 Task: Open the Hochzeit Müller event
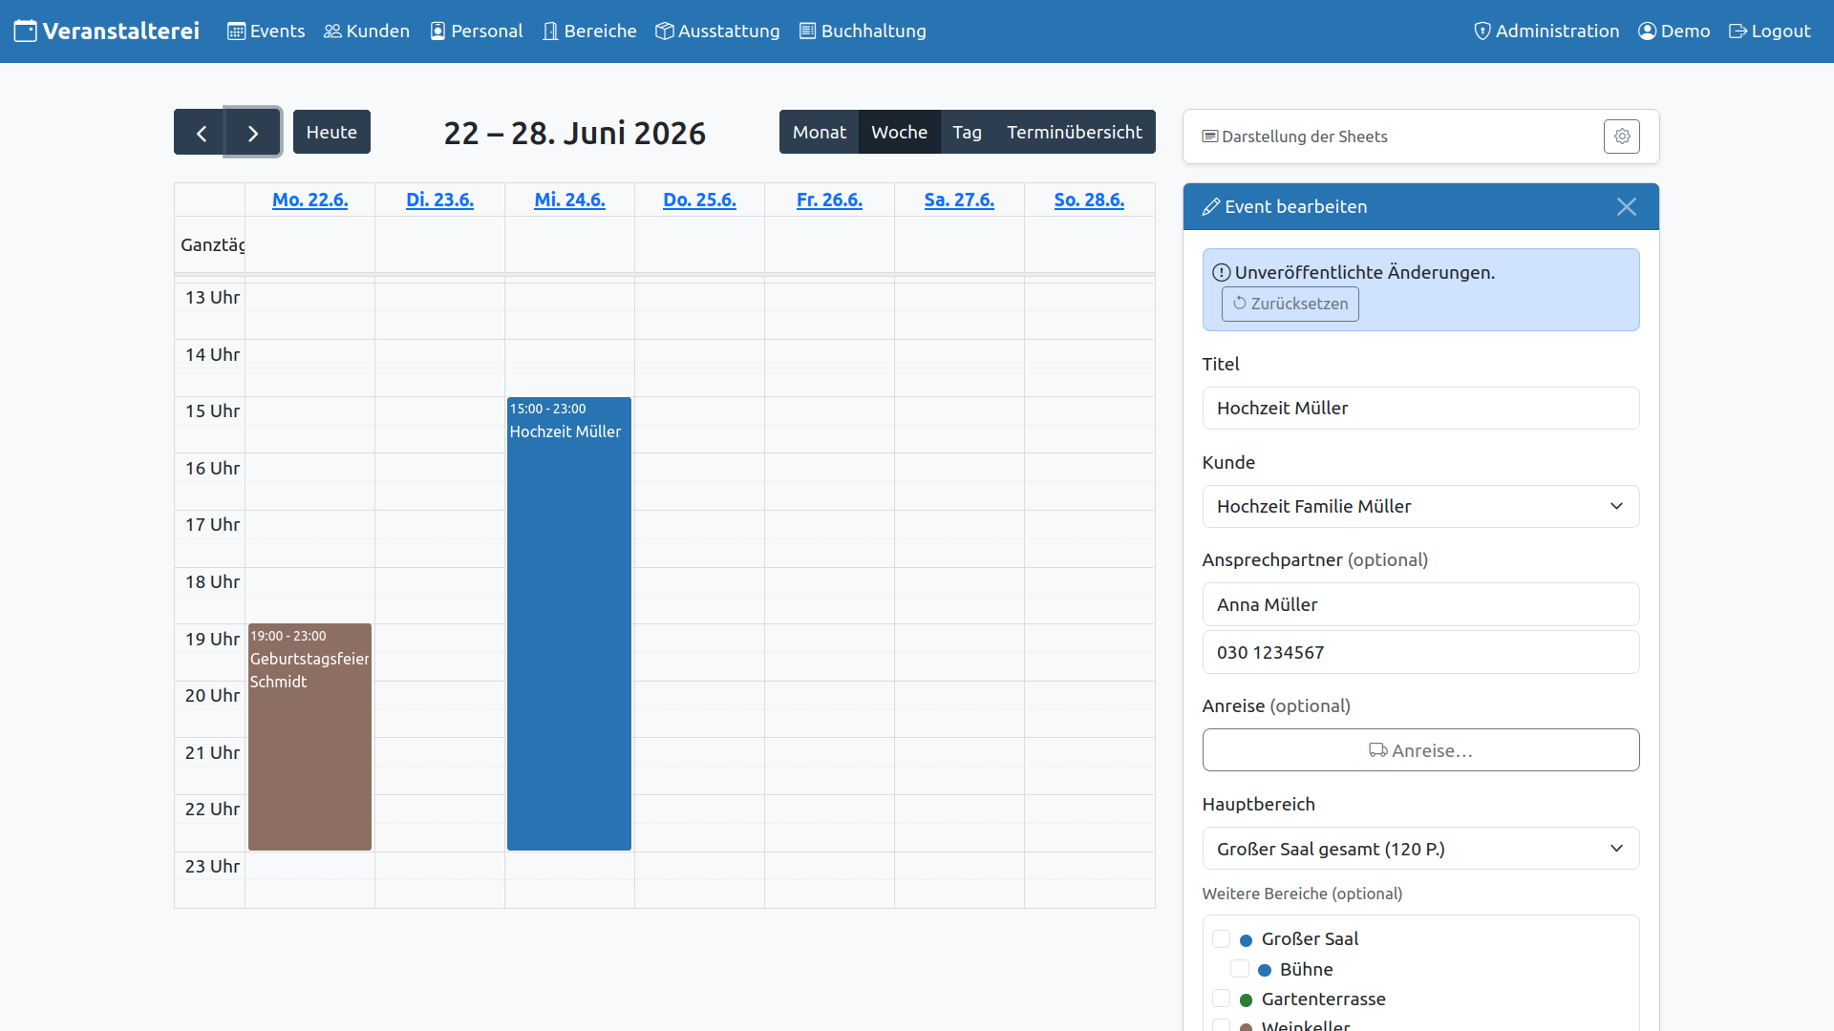[569, 623]
